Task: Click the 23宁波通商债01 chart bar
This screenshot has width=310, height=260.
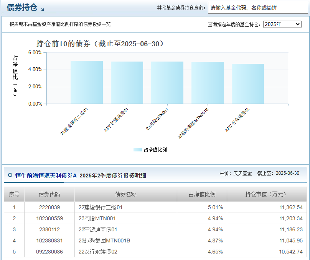Action: [127, 83]
